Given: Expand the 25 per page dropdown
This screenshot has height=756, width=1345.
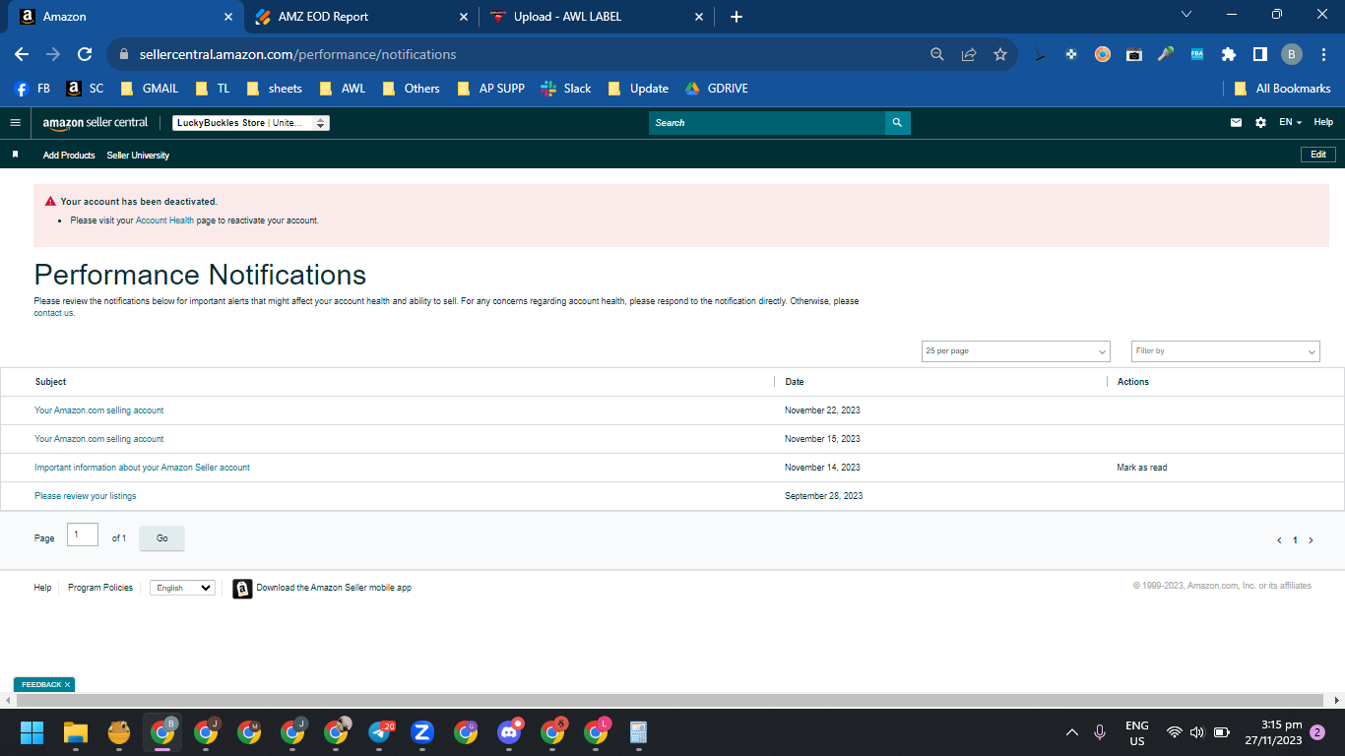Looking at the screenshot, I should (1016, 351).
